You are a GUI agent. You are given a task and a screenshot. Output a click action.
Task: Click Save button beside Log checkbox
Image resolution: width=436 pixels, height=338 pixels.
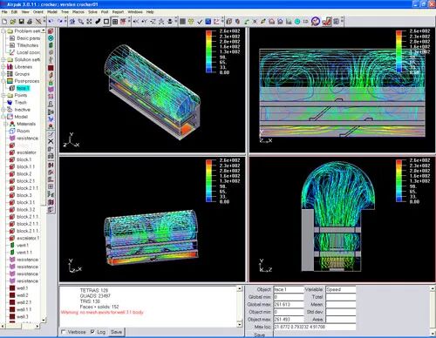click(116, 332)
